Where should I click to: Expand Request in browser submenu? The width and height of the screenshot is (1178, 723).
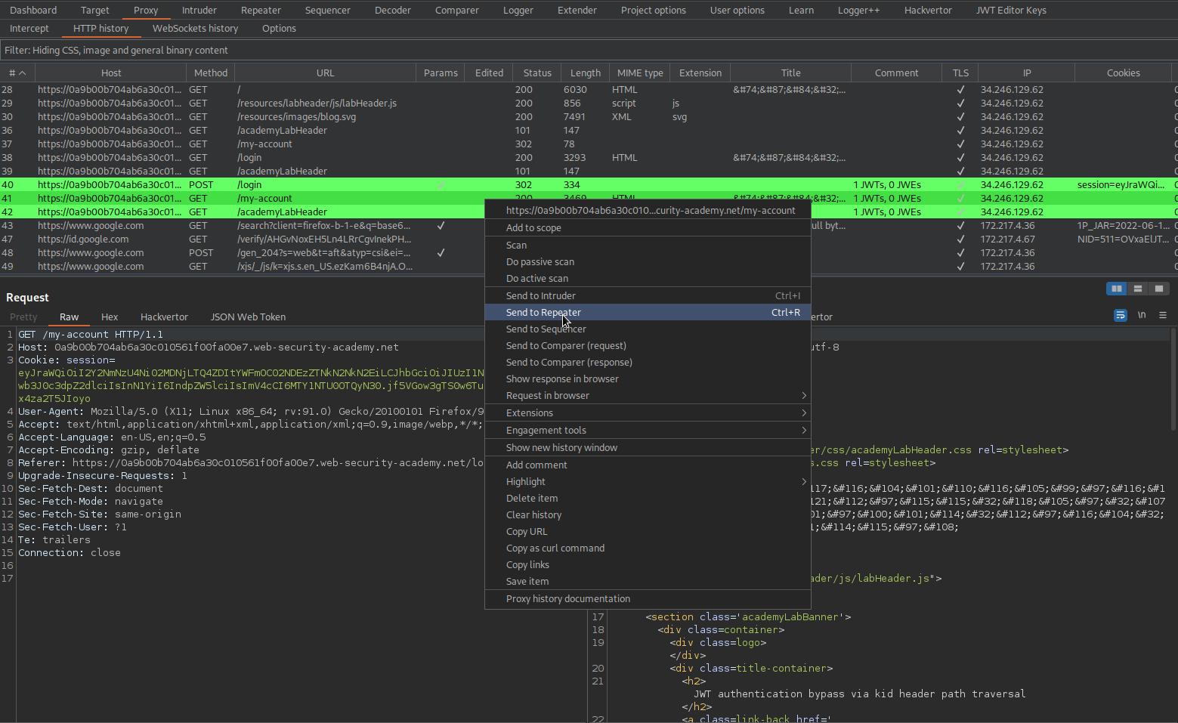(648, 396)
